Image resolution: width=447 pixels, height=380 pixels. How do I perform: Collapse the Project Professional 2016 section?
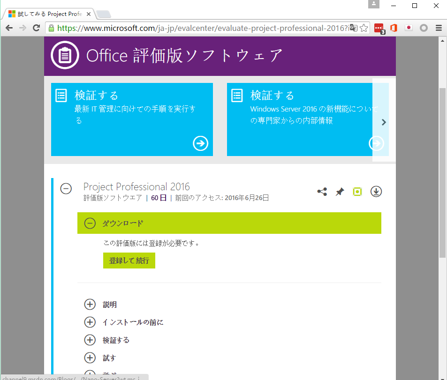coord(66,188)
